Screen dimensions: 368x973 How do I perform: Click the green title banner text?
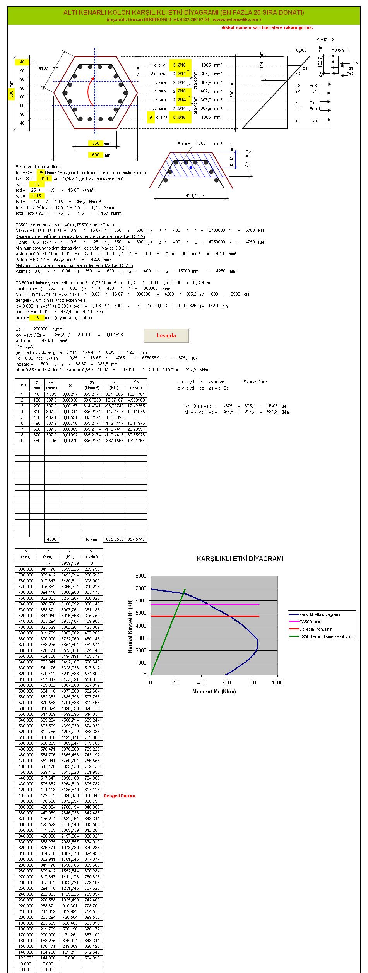(x=184, y=12)
